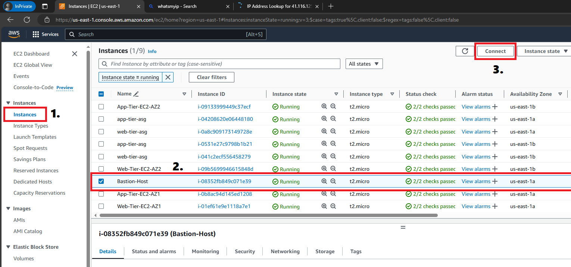Focus the Find Instance search field
Viewport: 571px width, 267px height.
pos(219,64)
